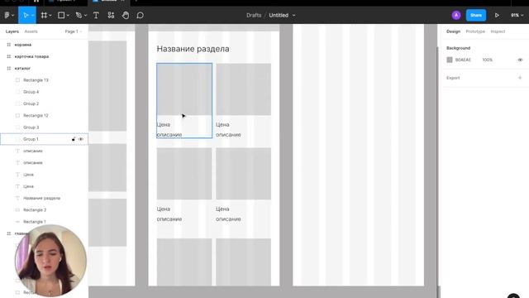Click rectangle icon of Rectangle 13 layer
The height and width of the screenshot is (298, 529).
point(17,80)
